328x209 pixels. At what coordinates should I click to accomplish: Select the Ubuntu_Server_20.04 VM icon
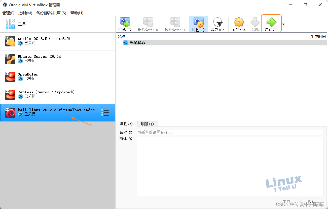[10, 59]
